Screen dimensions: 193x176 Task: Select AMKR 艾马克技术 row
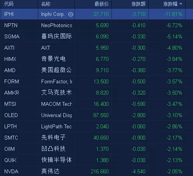pyautogui.click(x=96, y=93)
